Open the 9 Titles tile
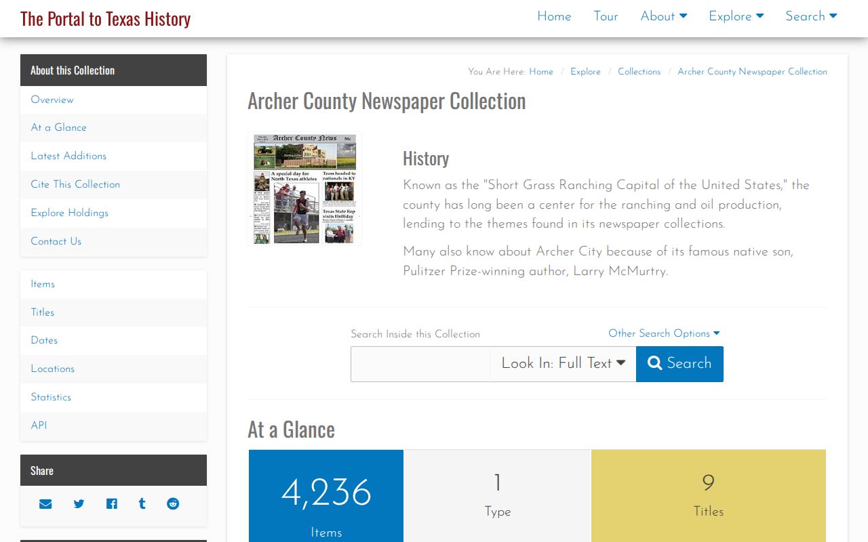The height and width of the screenshot is (542, 868). (709, 496)
